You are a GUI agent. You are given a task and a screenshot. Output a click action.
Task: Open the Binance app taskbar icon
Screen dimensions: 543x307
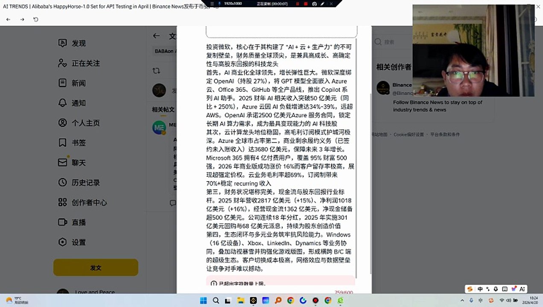point(254,301)
